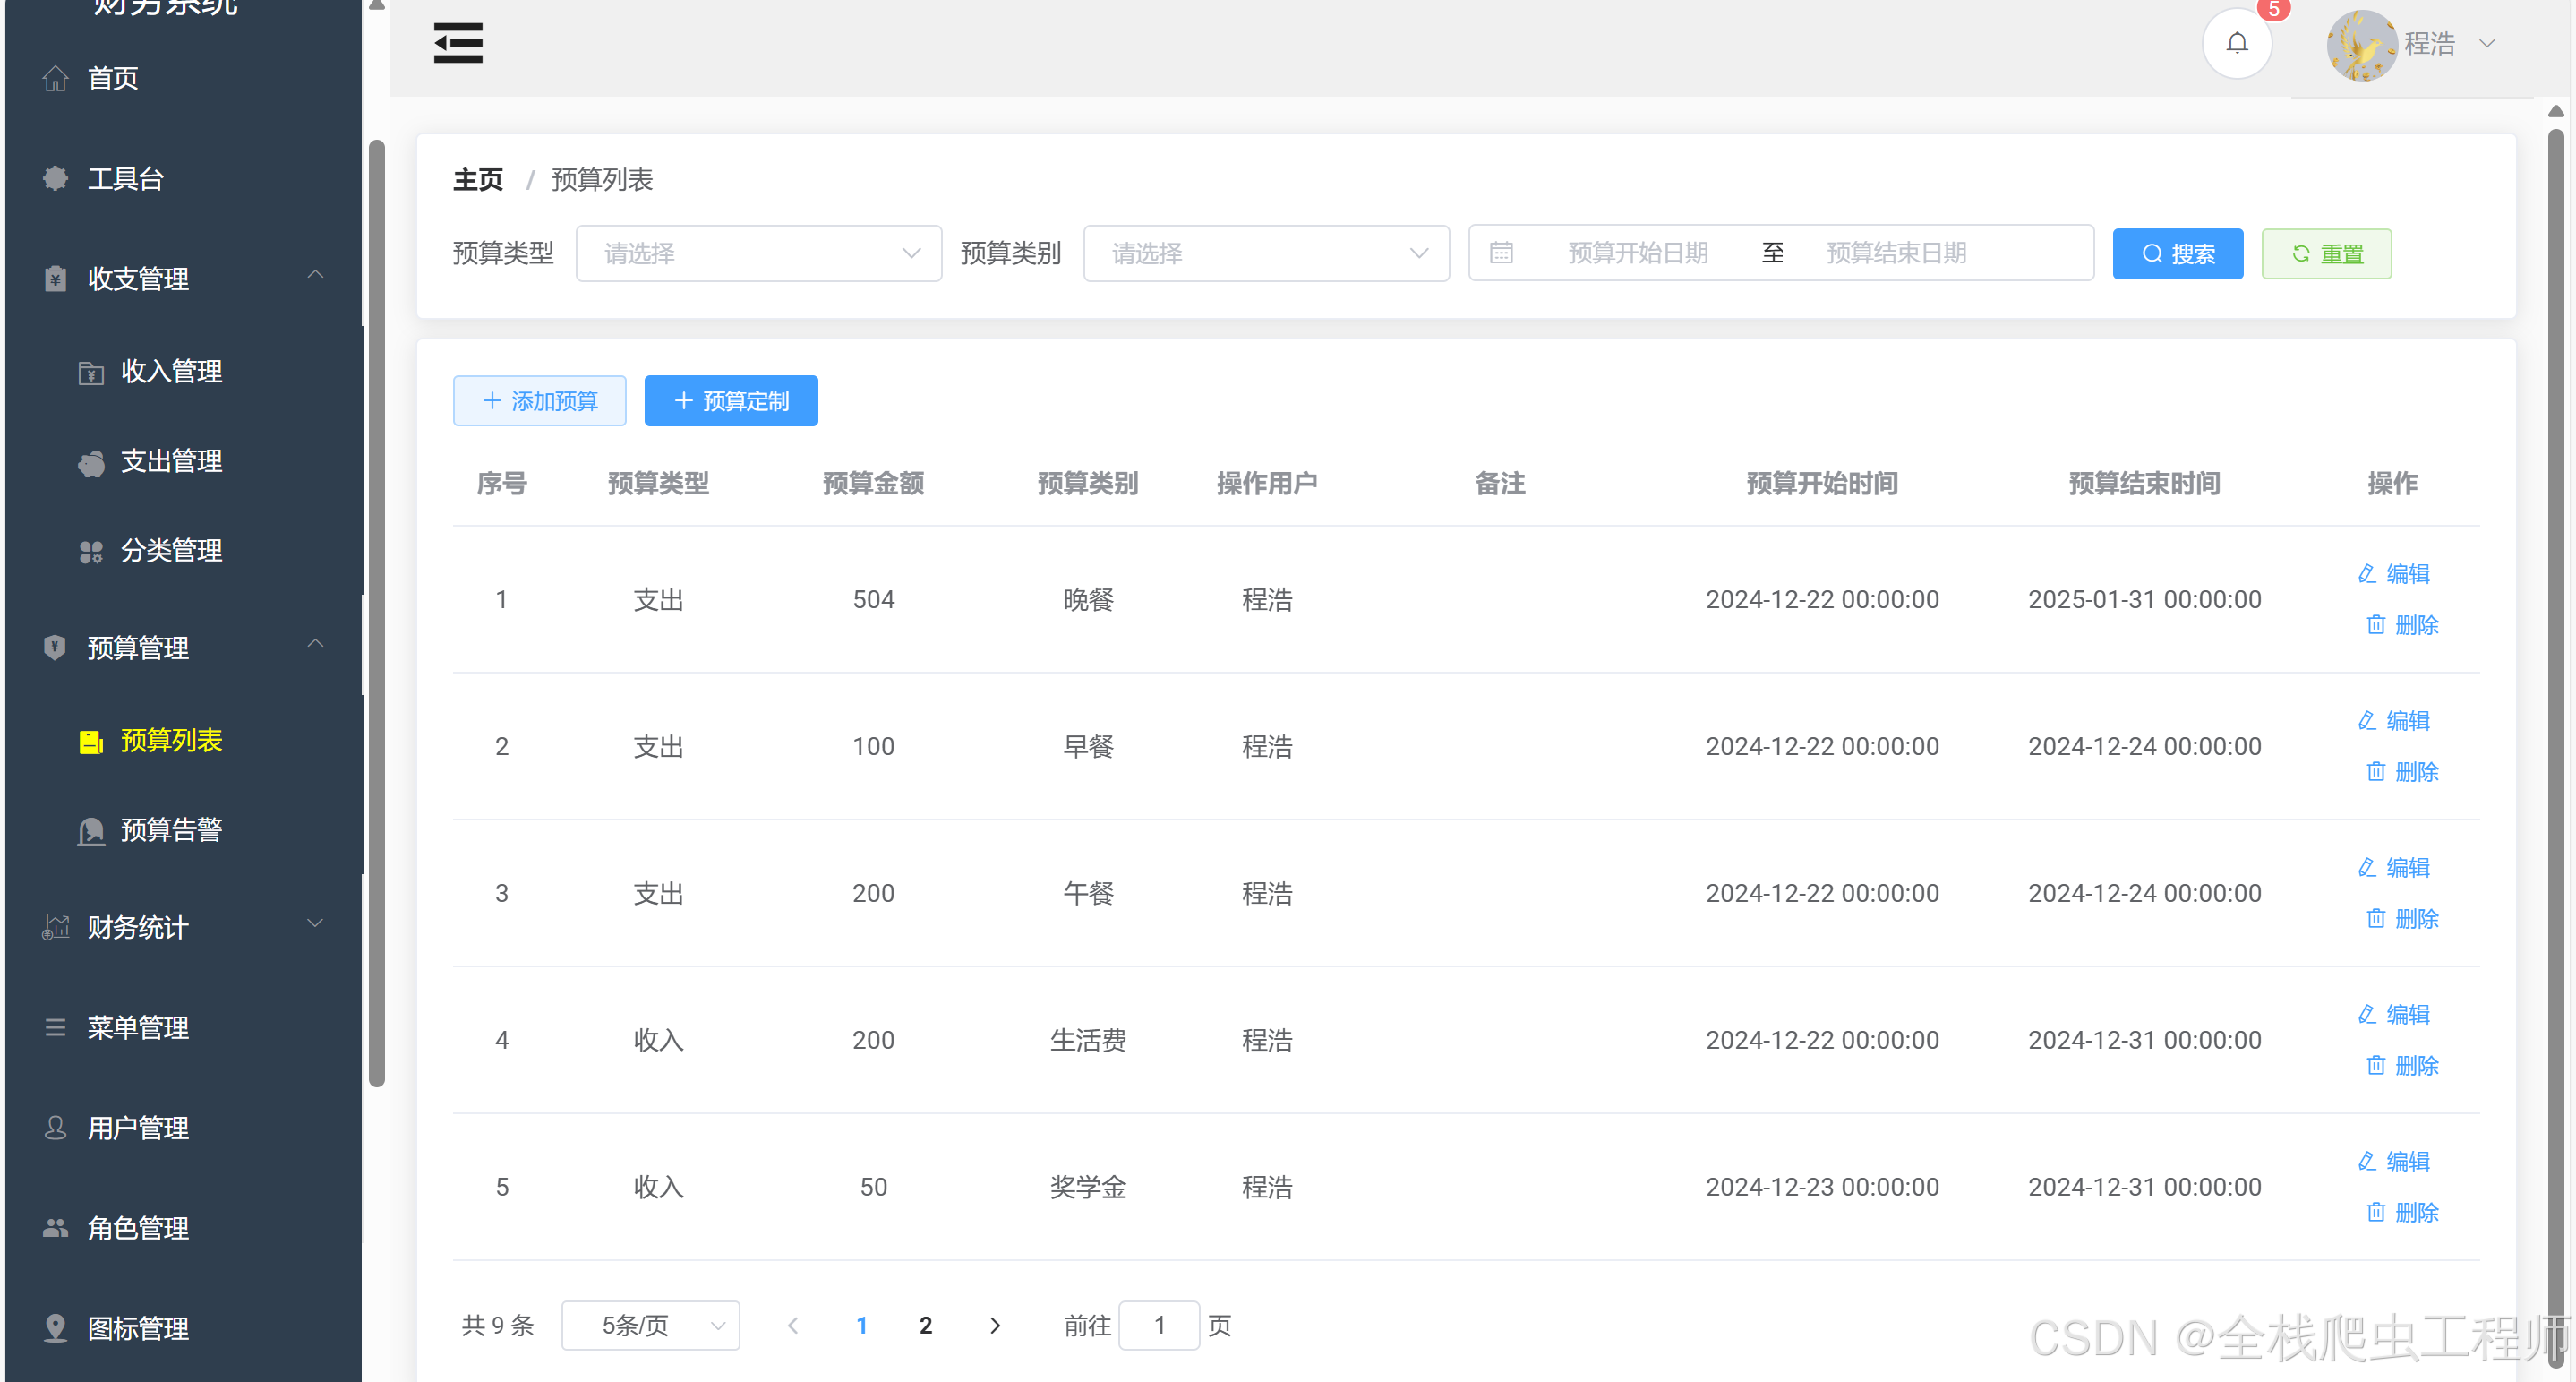This screenshot has width=2576, height=1382.
Task: Click the calendar icon in date range
Action: 1501,253
